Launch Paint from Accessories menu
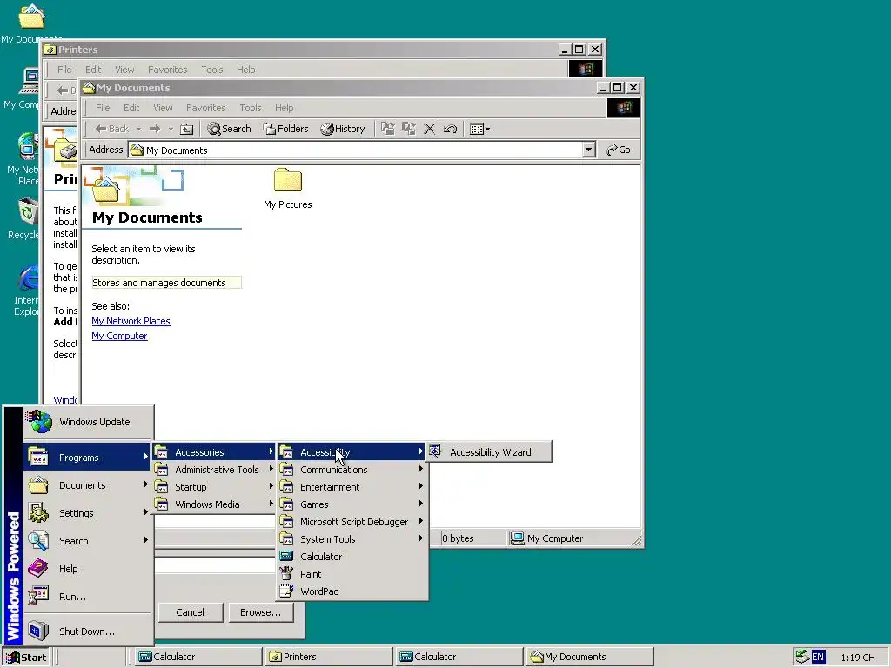The image size is (891, 668). click(352, 574)
